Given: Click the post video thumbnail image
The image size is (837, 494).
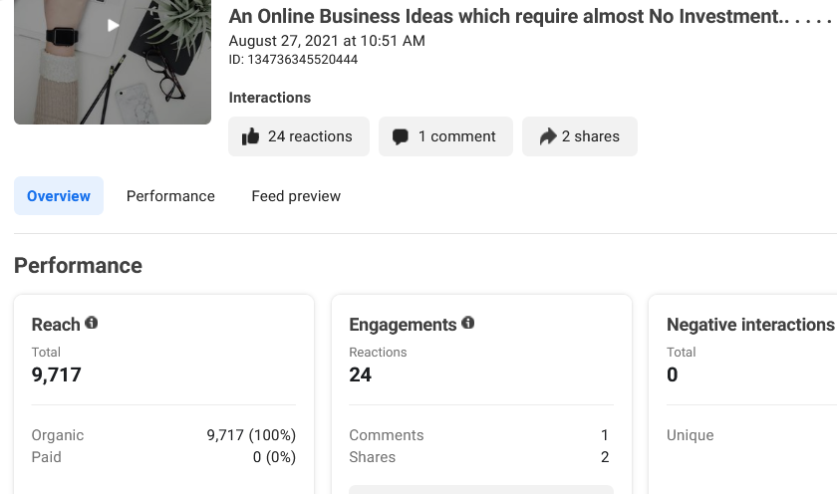Looking at the screenshot, I should (113, 62).
